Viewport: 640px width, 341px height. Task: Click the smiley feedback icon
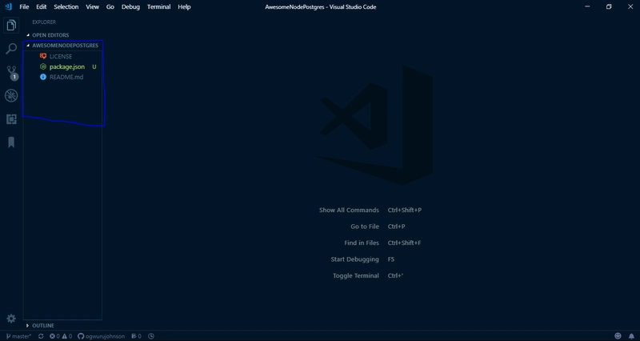pyautogui.click(x=618, y=336)
